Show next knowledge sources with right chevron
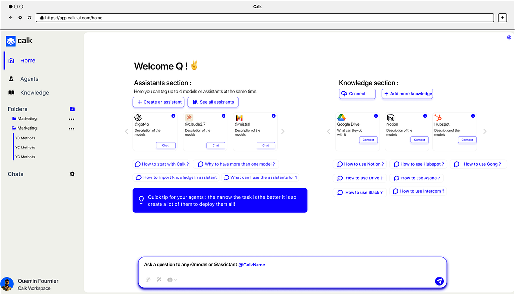Viewport: 515px width, 295px height. click(485, 132)
